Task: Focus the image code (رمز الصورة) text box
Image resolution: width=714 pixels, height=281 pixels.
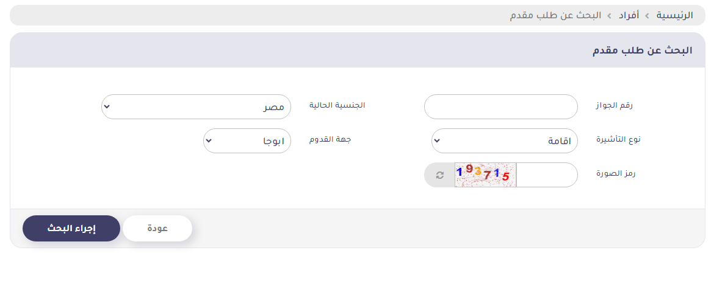Action: [x=547, y=175]
